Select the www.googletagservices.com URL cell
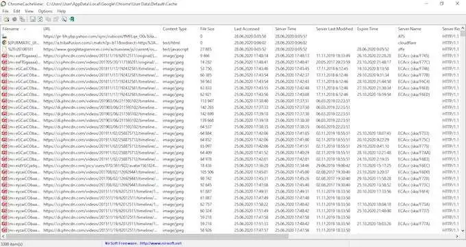 point(100,49)
